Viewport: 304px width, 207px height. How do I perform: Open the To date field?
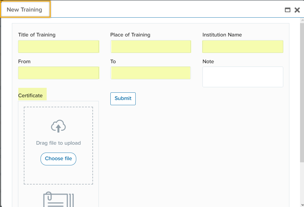[x=151, y=73]
